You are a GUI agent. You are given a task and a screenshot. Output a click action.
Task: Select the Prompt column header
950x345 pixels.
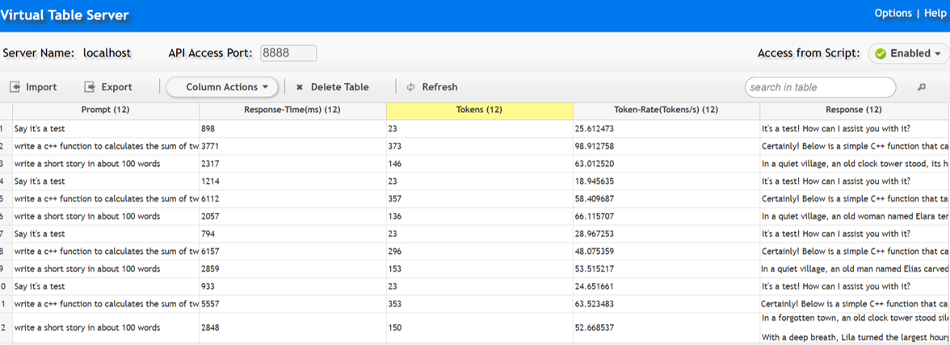(x=105, y=110)
